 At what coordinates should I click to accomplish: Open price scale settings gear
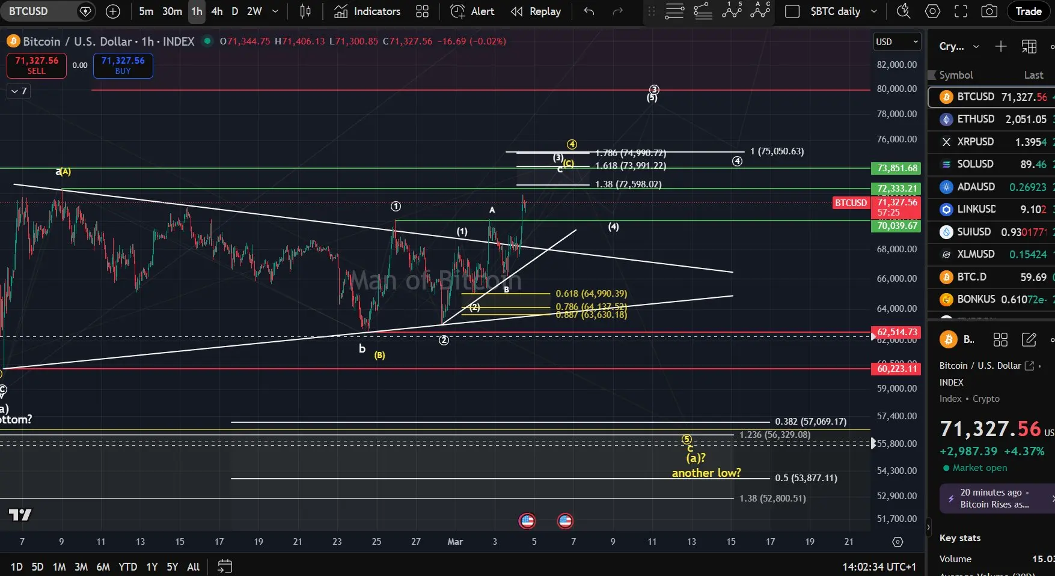click(x=898, y=542)
